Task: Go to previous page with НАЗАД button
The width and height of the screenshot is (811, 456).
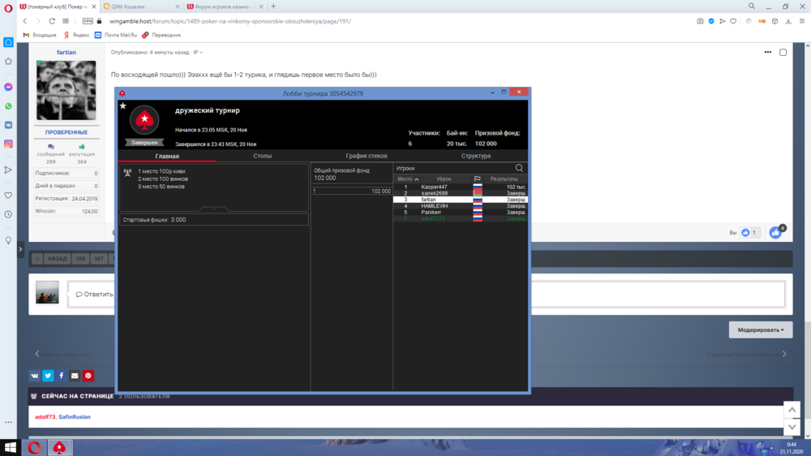Action: click(x=56, y=259)
